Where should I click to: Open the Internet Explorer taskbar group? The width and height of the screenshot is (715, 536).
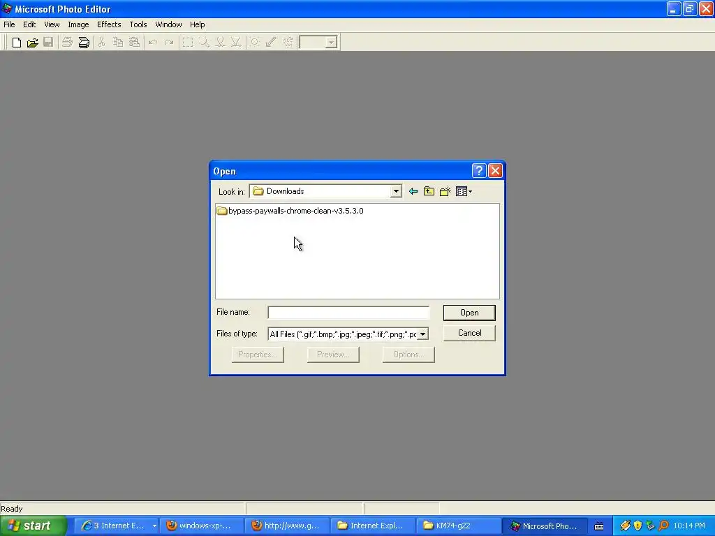tap(117, 526)
